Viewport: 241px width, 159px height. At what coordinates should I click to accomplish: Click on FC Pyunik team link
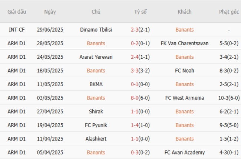pyautogui.click(x=96, y=125)
